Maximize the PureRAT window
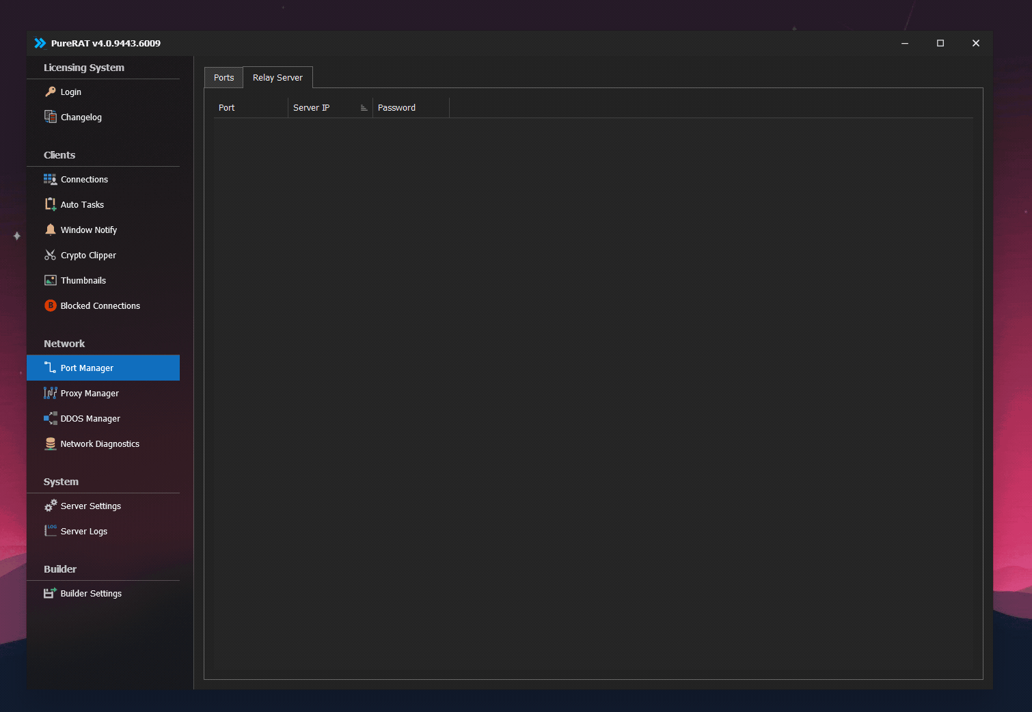 (x=940, y=43)
